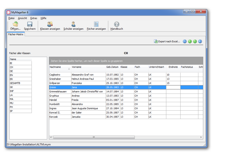This screenshot has height=156, width=229.
Task: Select the Grillparzer row
Action: click(x=126, y=83)
